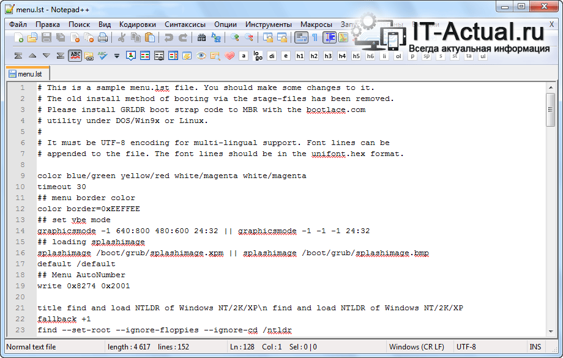The height and width of the screenshot is (358, 563).
Task: Toggle the indent guide toolbar button
Action: click(330, 38)
